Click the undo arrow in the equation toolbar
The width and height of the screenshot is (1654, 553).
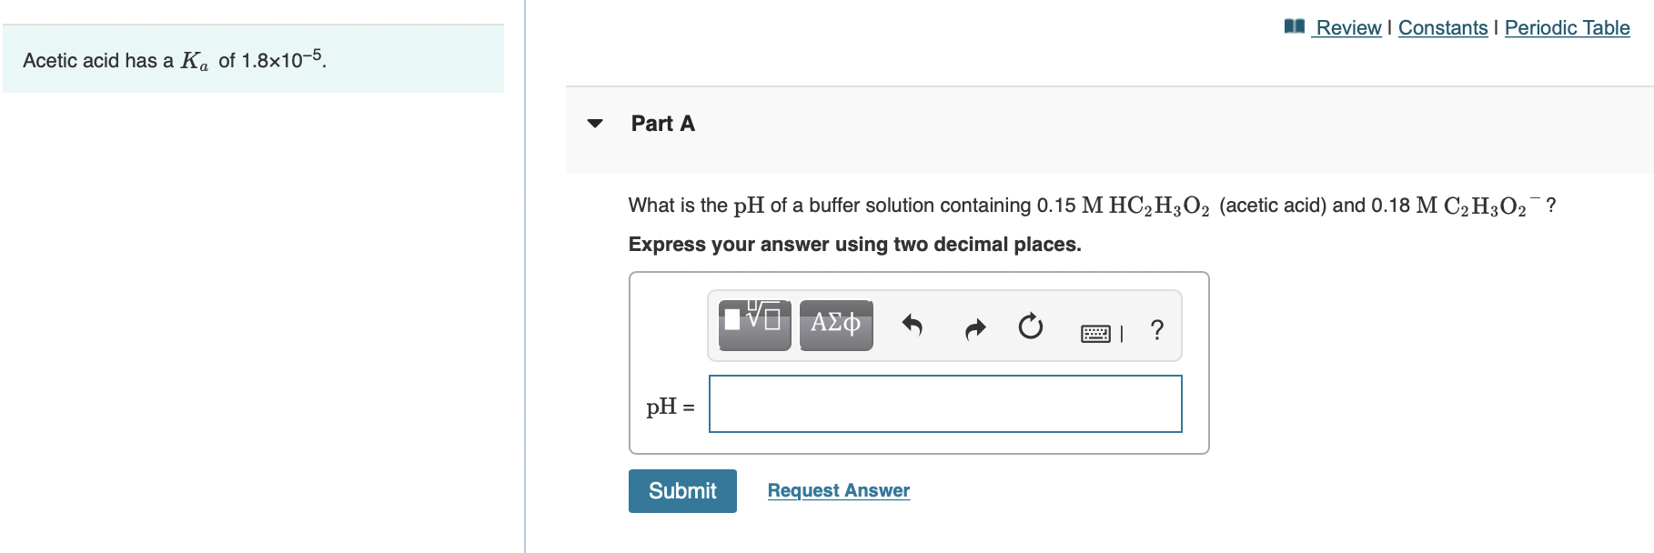912,327
